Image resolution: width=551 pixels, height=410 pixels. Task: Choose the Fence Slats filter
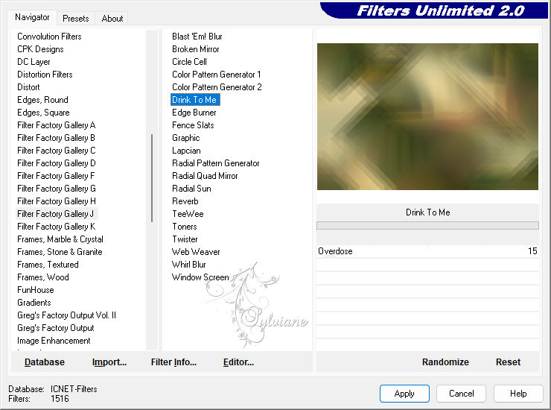[x=193, y=125]
